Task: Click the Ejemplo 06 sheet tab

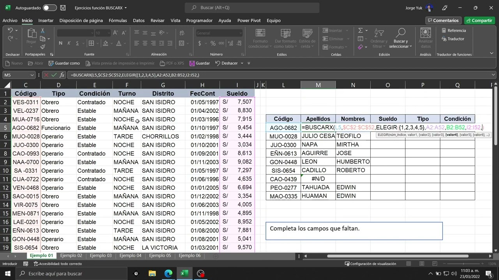Action: [x=189, y=255]
